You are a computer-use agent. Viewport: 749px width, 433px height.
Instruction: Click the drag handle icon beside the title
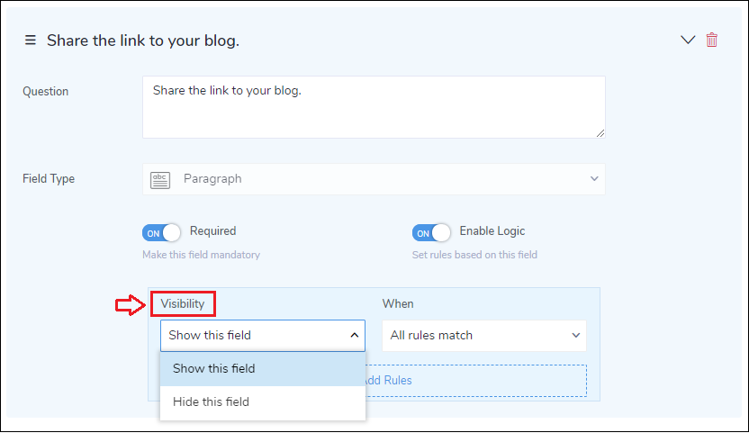[x=30, y=41]
